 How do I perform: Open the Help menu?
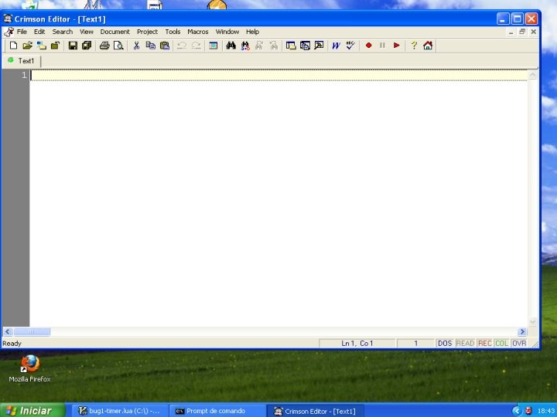[x=252, y=32]
